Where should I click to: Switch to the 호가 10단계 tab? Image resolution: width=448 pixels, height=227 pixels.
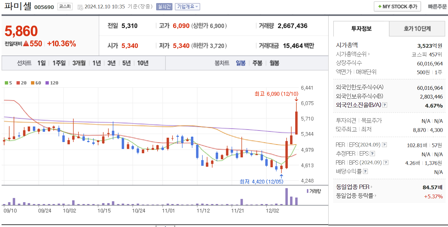point(417,28)
